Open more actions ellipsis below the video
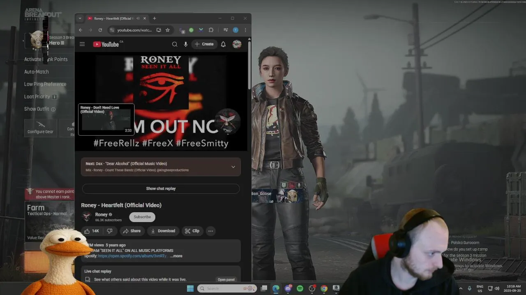 click(x=210, y=231)
